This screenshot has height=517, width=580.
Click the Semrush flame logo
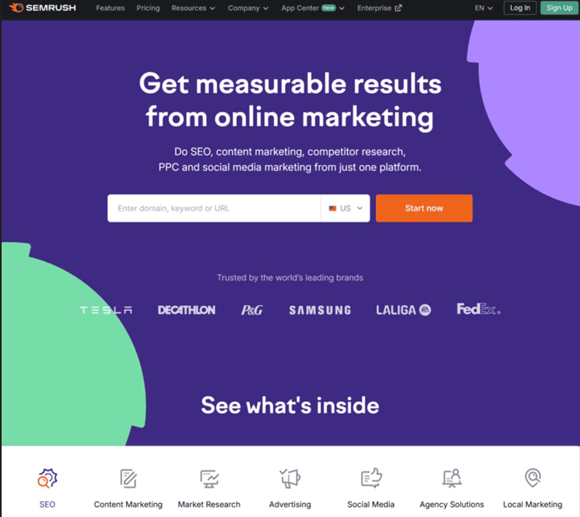[x=16, y=7]
